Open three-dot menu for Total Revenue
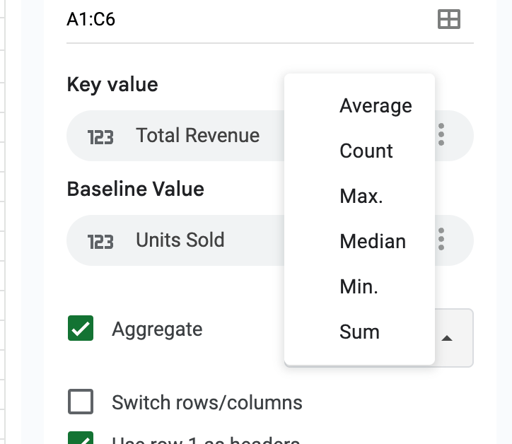512x444 pixels. 441,134
